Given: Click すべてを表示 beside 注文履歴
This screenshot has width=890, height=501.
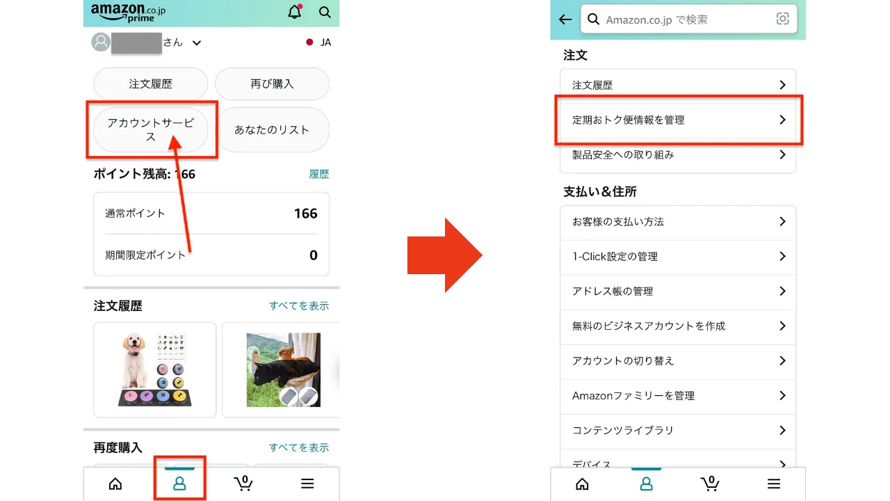Looking at the screenshot, I should 300,305.
